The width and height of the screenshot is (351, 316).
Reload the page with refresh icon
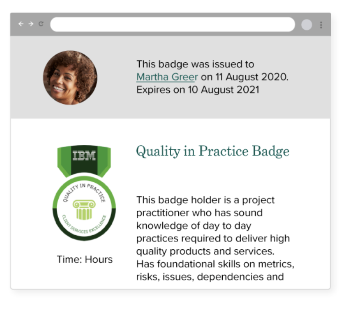click(41, 24)
